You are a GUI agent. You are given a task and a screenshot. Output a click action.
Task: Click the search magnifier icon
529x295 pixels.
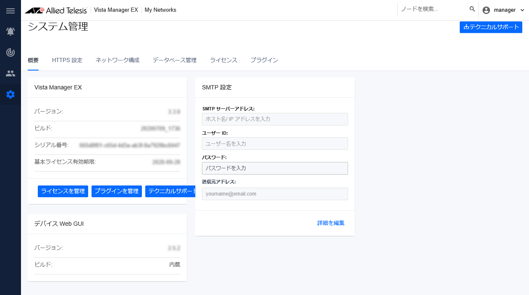pyautogui.click(x=472, y=9)
